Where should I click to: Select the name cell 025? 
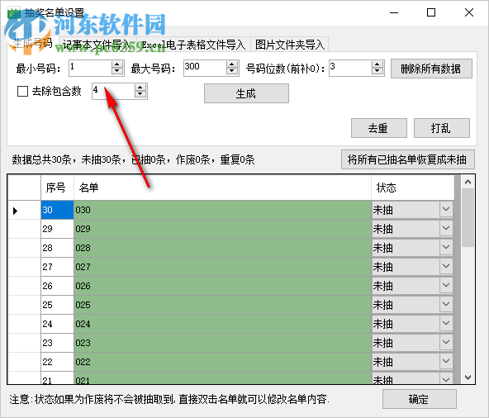(222, 305)
